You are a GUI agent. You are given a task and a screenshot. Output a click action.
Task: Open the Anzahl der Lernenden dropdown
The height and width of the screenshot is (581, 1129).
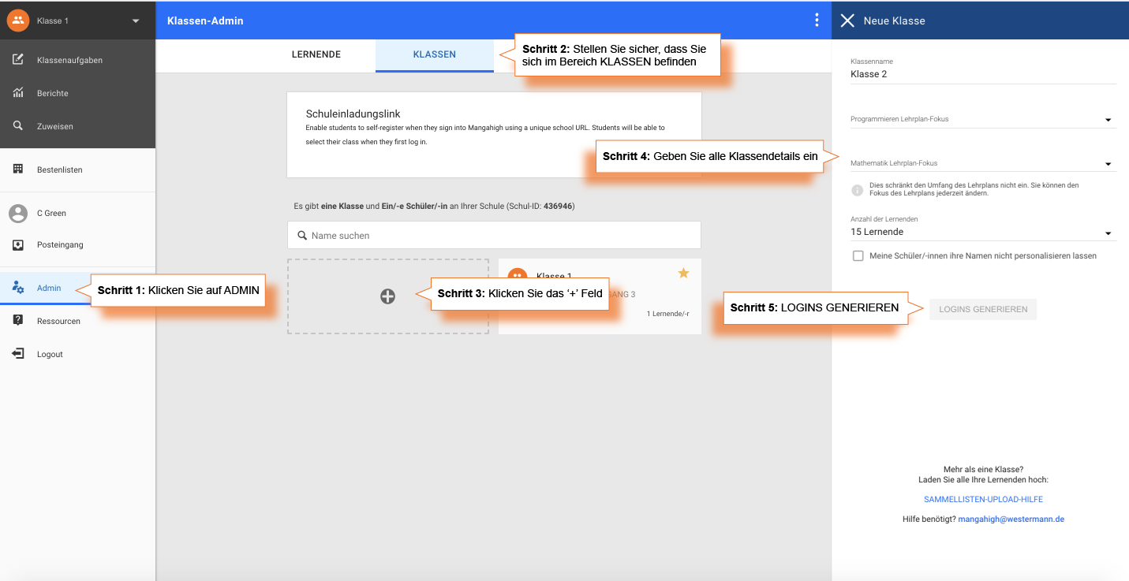click(983, 232)
